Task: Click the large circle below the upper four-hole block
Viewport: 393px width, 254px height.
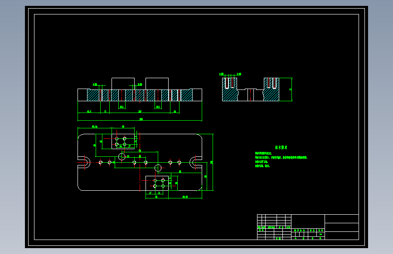Action: pyautogui.click(x=122, y=157)
